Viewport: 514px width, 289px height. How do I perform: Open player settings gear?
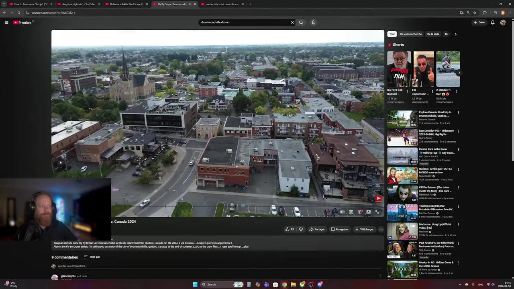(359, 212)
